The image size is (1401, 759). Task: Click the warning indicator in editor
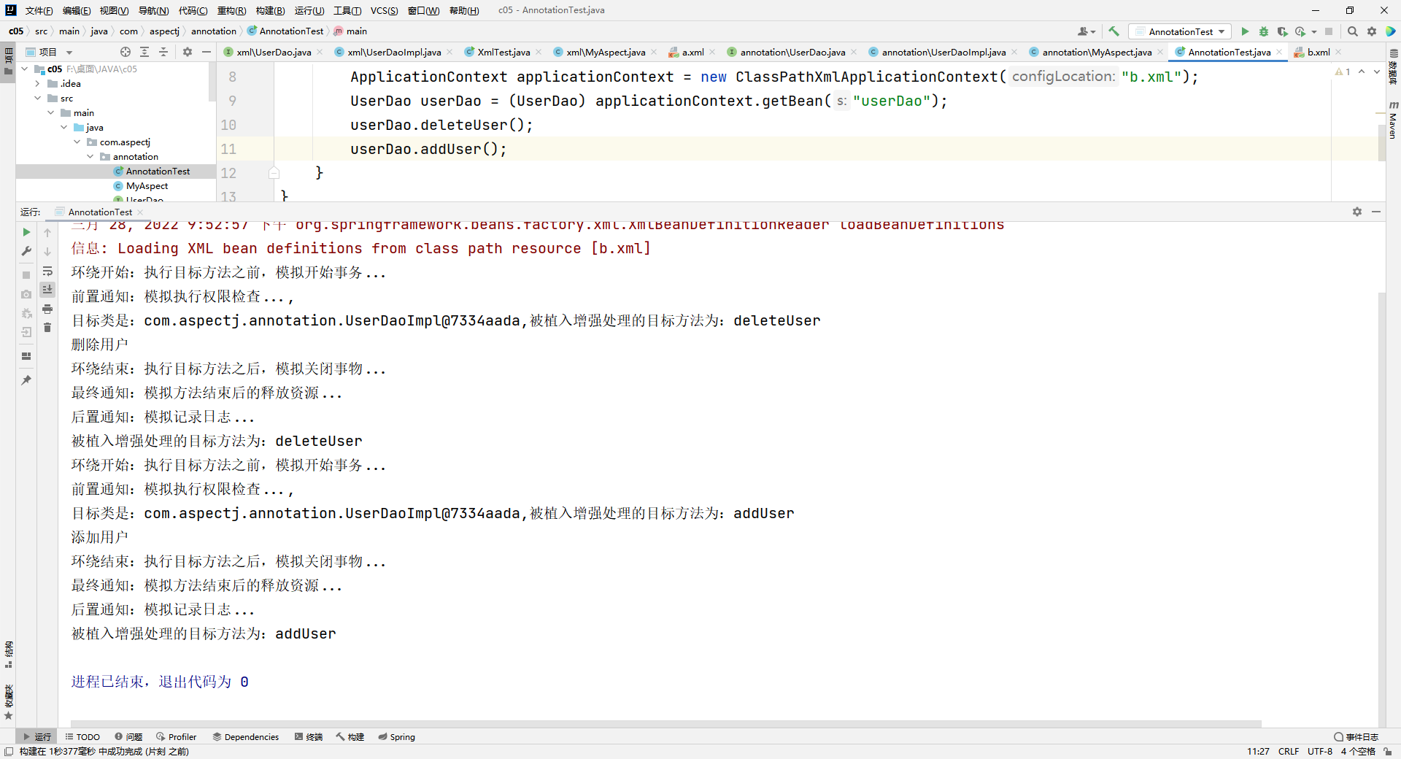coord(1343,72)
